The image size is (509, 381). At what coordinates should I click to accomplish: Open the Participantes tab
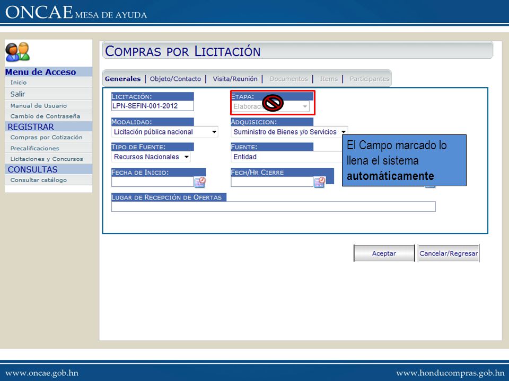369,79
